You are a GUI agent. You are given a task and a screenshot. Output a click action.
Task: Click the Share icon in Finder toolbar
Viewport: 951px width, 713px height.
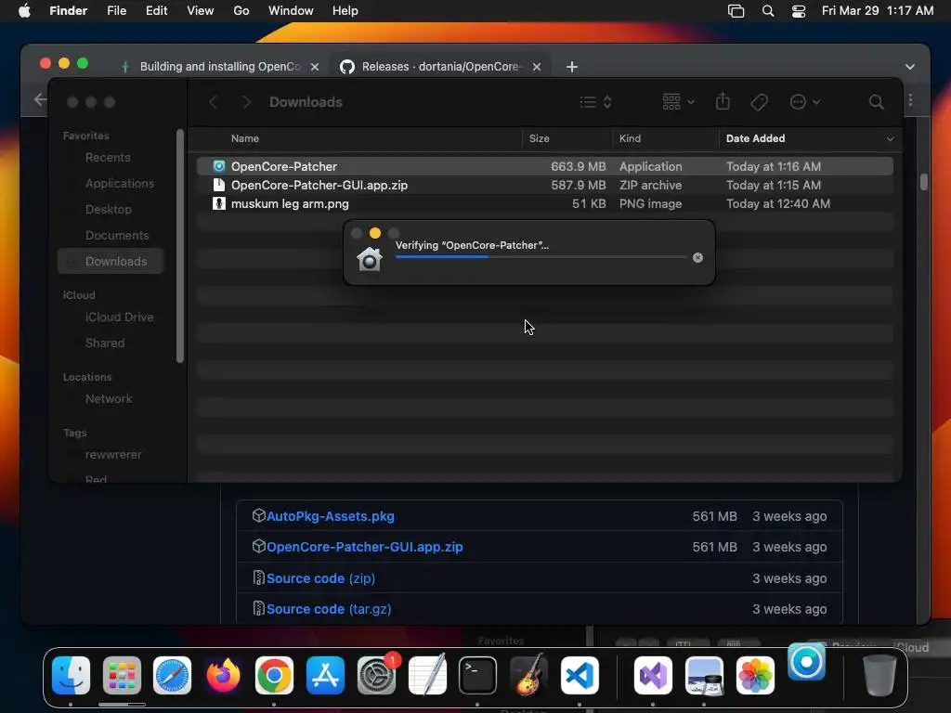coord(723,101)
